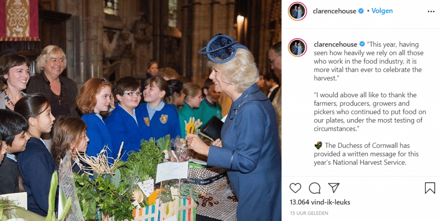Click the corn emoji in the caption
Viewport: 440px width, 221px height.
(x=318, y=146)
